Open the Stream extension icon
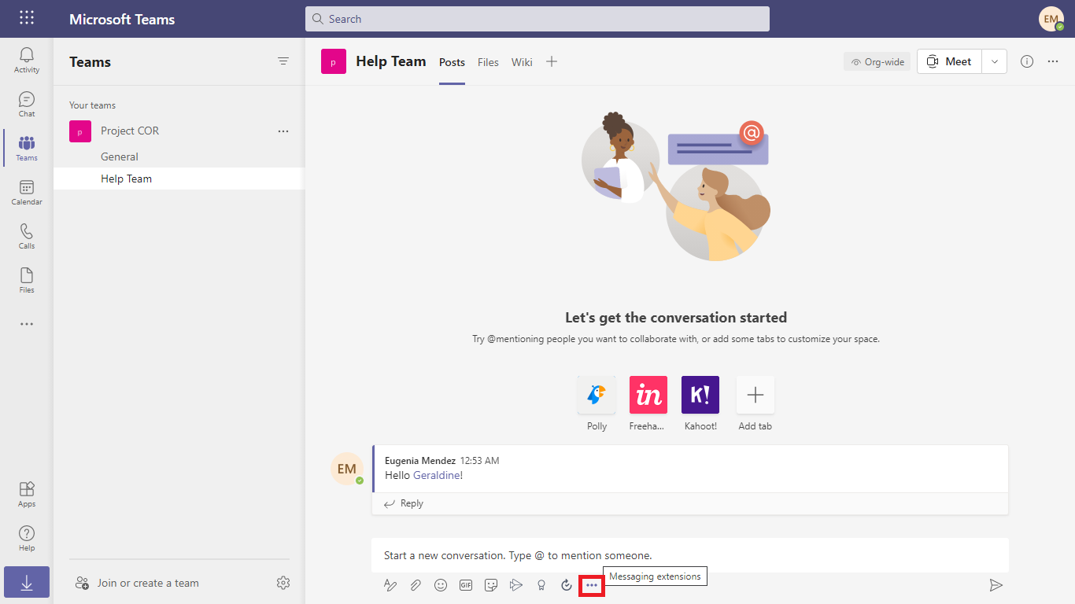Image resolution: width=1075 pixels, height=604 pixels. pos(516,585)
